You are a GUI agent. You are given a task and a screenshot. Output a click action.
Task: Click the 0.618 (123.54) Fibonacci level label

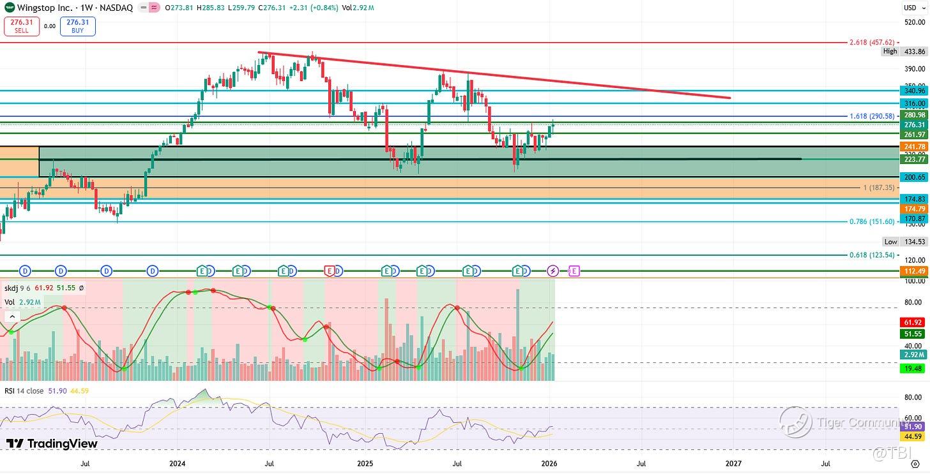click(873, 255)
